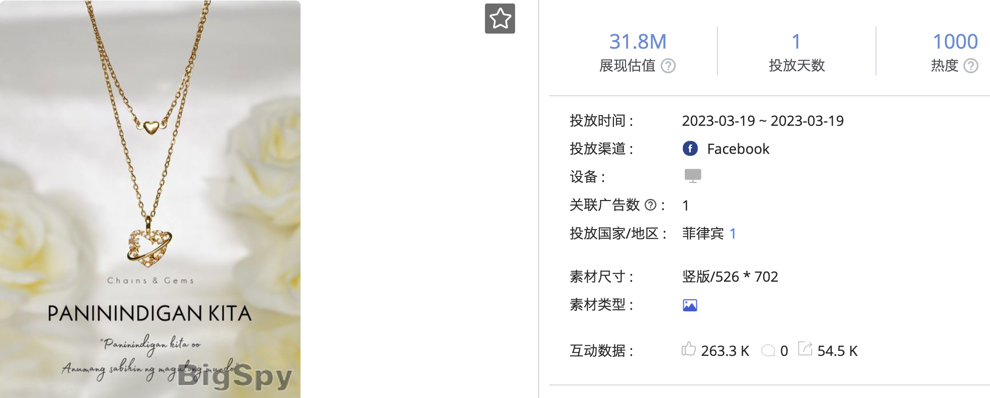Open the necklace ad creative image
The width and height of the screenshot is (990, 398).
[150, 199]
